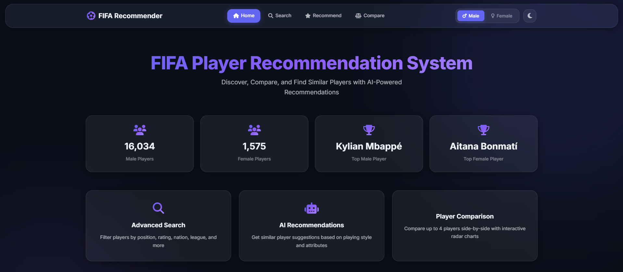Open the Recommend nav item

[x=323, y=16]
